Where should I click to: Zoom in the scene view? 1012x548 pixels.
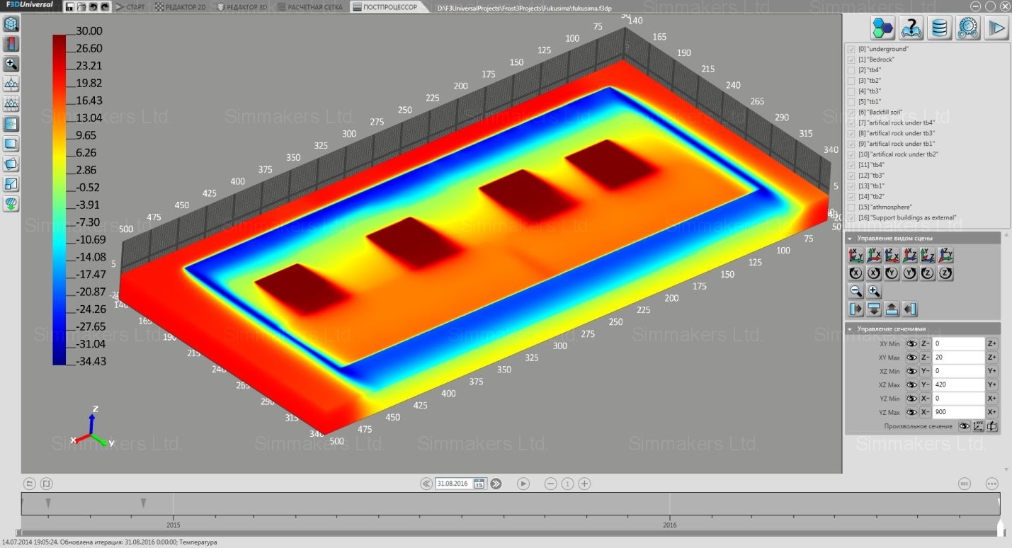coord(873,291)
